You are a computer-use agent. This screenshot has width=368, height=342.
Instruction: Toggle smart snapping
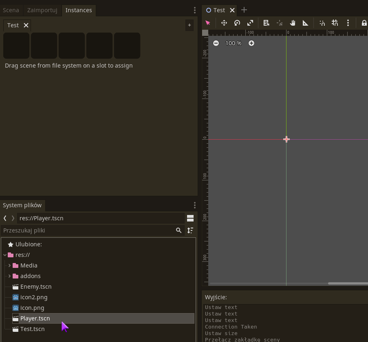point(322,23)
